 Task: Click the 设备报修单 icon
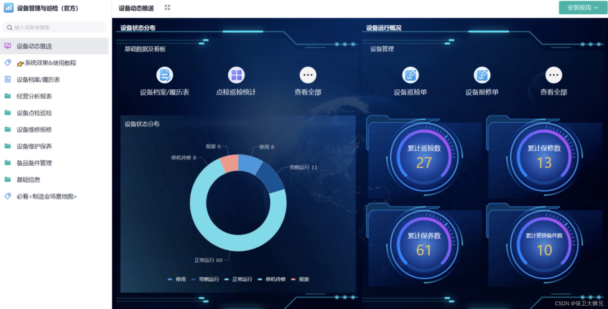click(482, 75)
